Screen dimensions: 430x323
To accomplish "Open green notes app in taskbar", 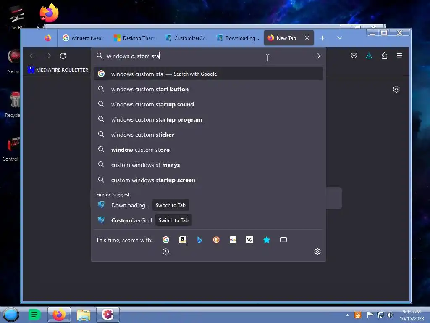I will [34, 315].
